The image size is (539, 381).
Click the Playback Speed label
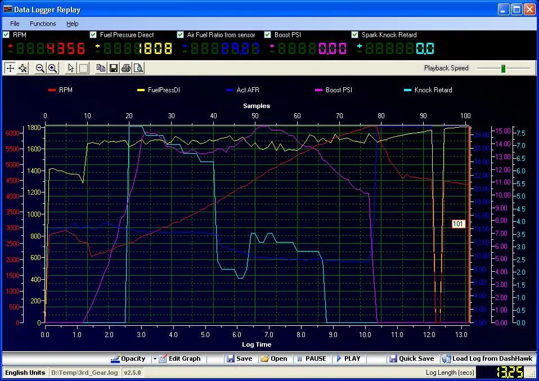[446, 68]
